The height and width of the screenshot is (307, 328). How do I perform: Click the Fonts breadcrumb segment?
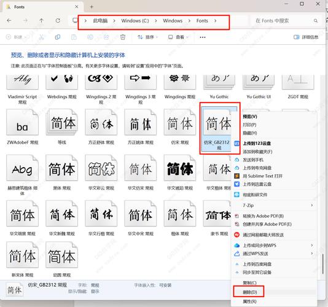202,21
